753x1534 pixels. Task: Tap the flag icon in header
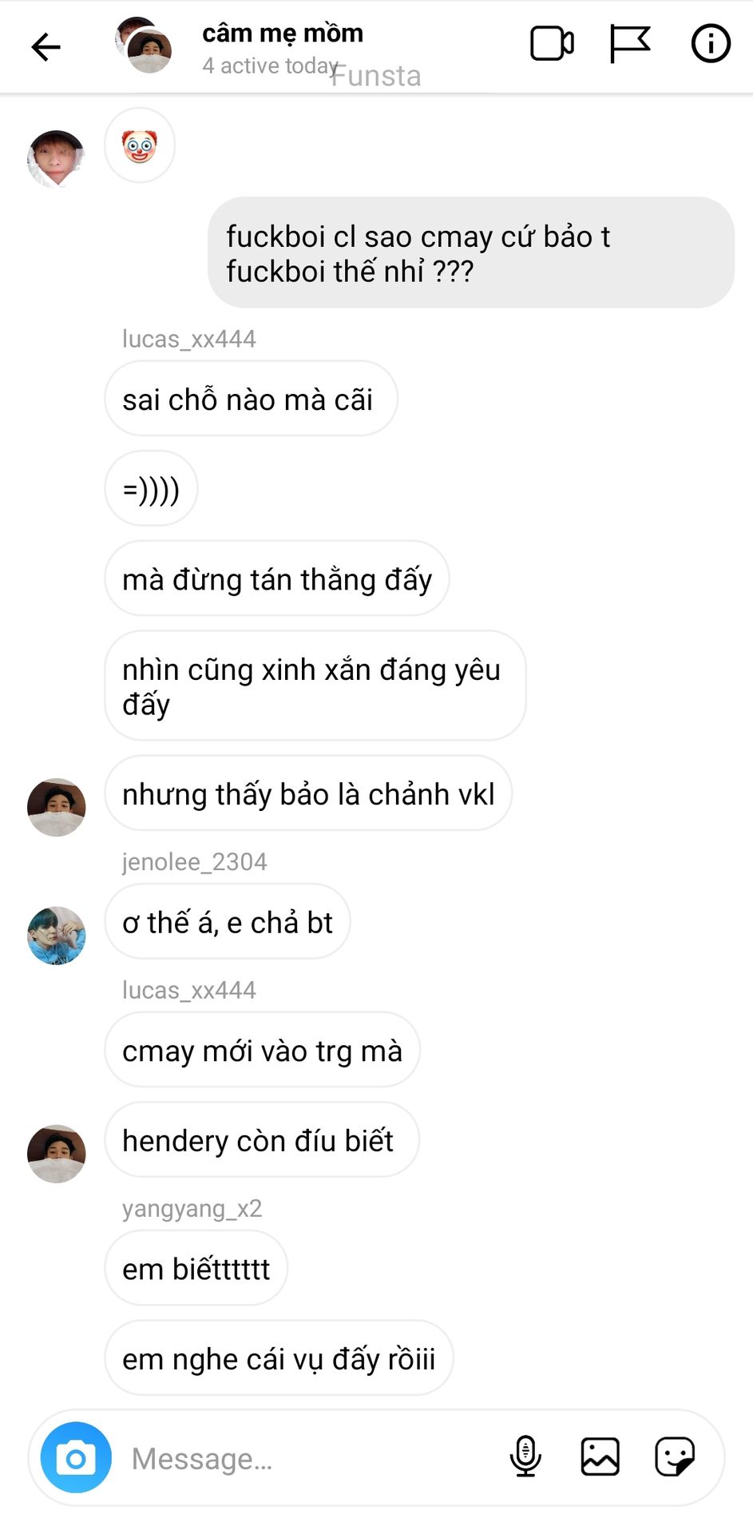click(x=630, y=44)
